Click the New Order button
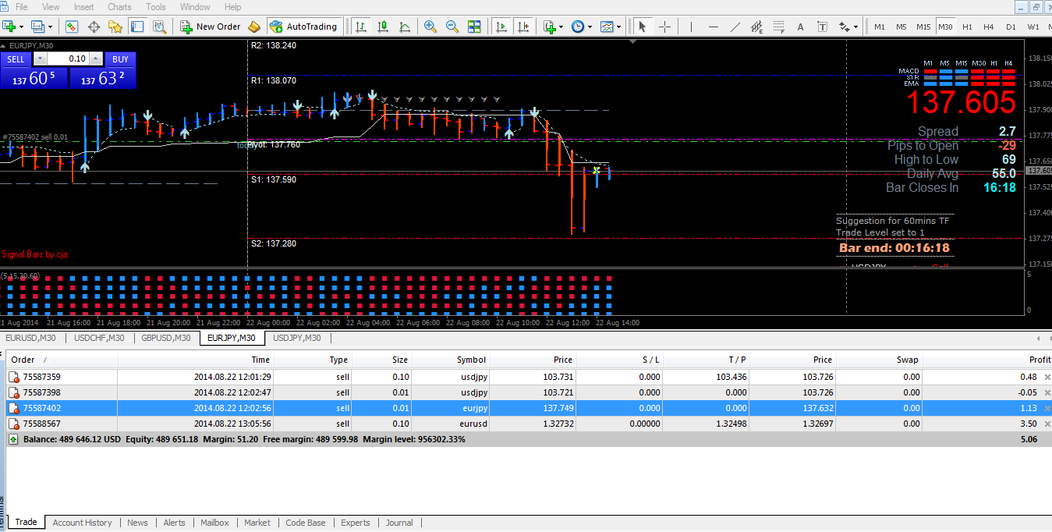The width and height of the screenshot is (1052, 532). click(x=211, y=27)
